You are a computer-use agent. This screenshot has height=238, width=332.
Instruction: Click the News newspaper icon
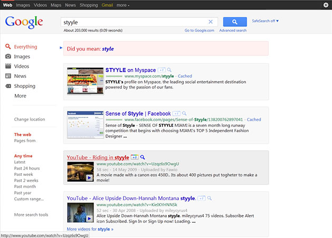pyautogui.click(x=8, y=76)
